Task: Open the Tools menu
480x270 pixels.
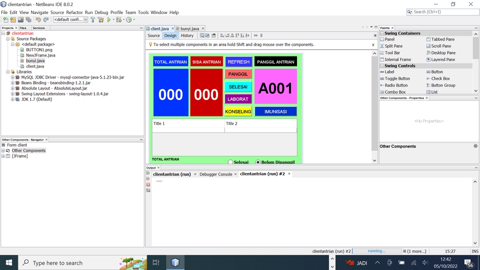Action: [x=143, y=12]
